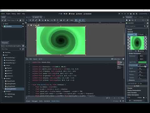This screenshot has width=150, height=113.
Task: Toggle FileSystem split view mode icon
Action: (23, 46)
